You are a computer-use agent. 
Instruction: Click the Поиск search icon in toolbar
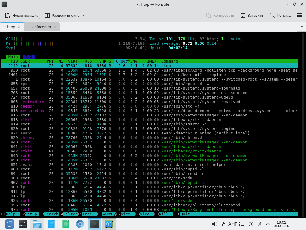click(x=272, y=15)
